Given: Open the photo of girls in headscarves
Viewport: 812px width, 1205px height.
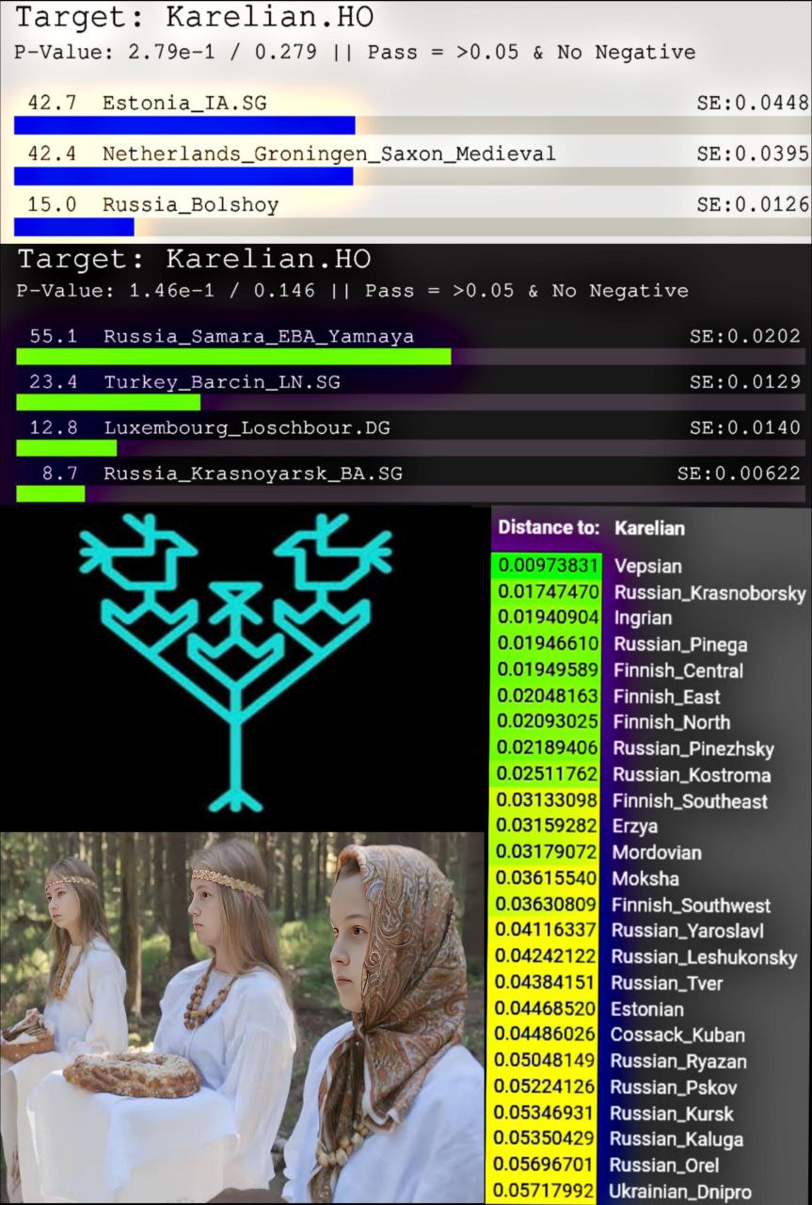Looking at the screenshot, I should [243, 1018].
